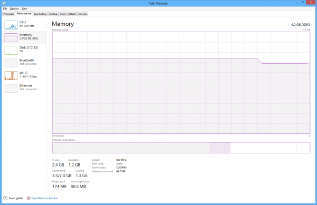Image resolution: width=317 pixels, height=205 pixels.
Task: Click the Cached 1.3 GB value
Action: click(81, 175)
